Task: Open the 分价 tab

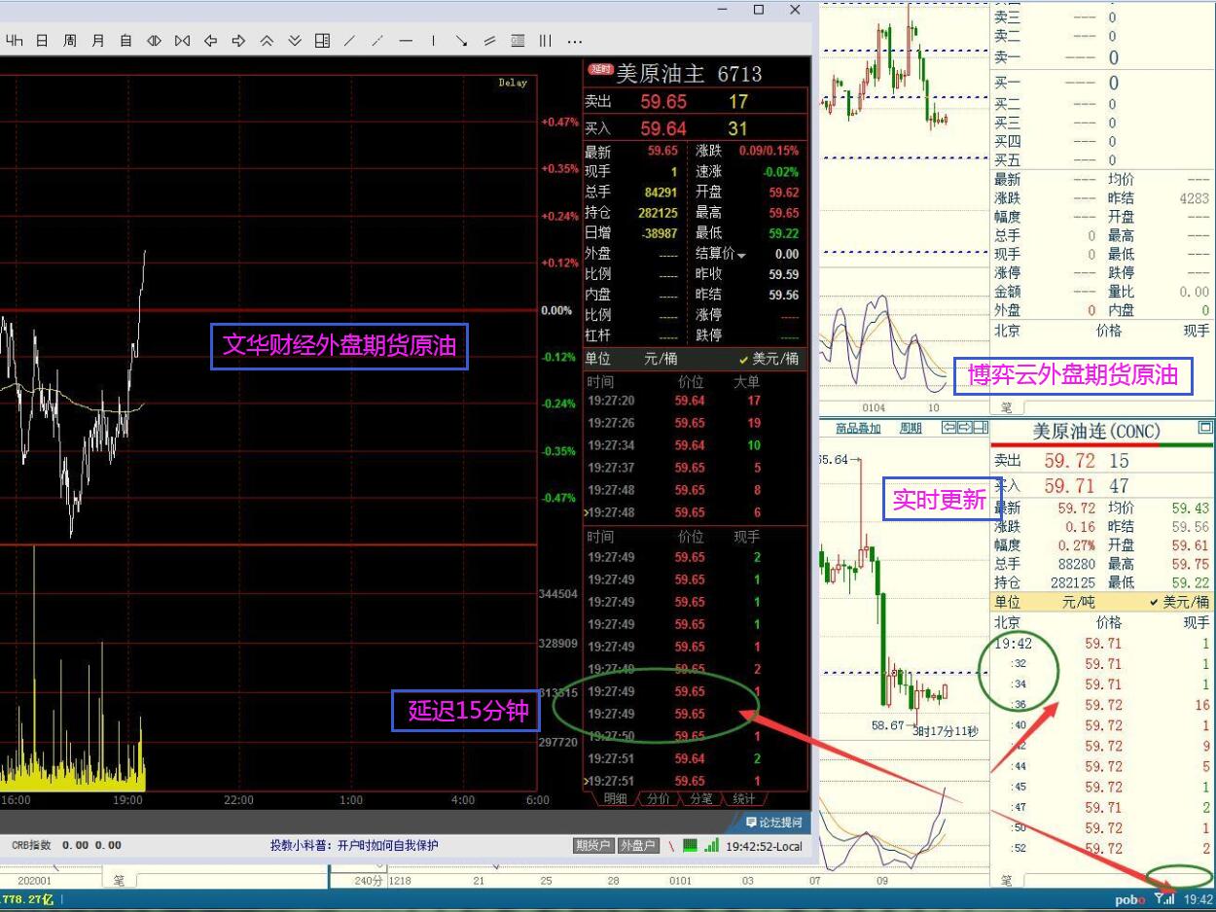Action: pos(658,798)
